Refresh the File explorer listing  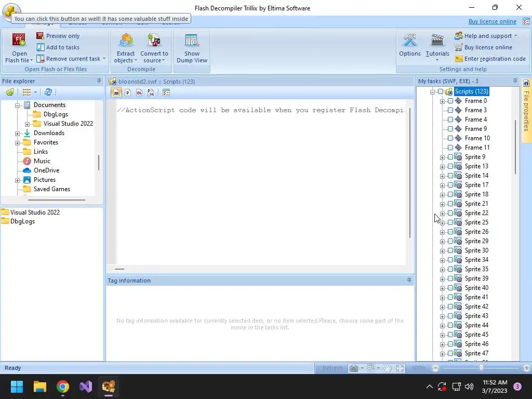48,92
